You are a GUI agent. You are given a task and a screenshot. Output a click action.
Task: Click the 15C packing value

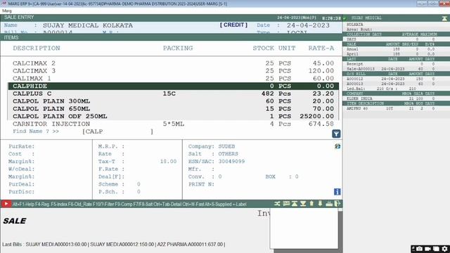coord(169,93)
